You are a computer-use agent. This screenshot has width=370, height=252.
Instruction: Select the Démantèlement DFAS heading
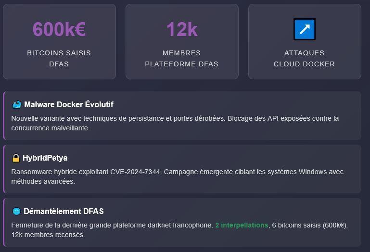pyautogui.click(x=64, y=211)
